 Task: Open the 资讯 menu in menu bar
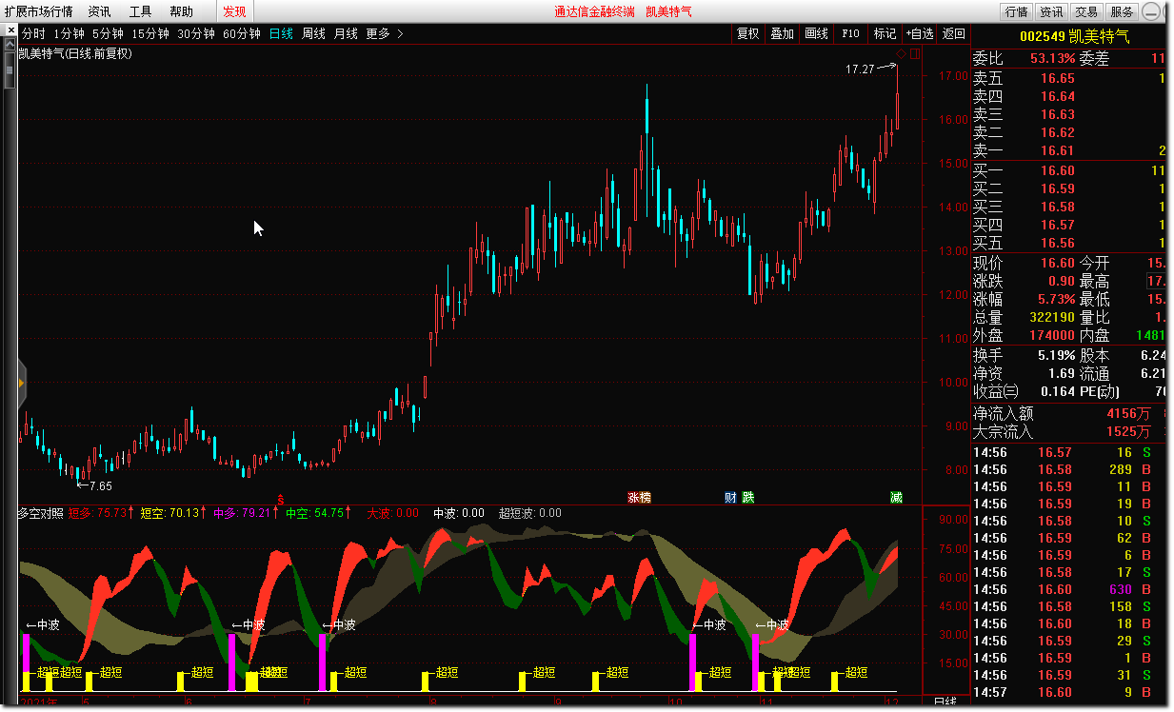(x=99, y=11)
